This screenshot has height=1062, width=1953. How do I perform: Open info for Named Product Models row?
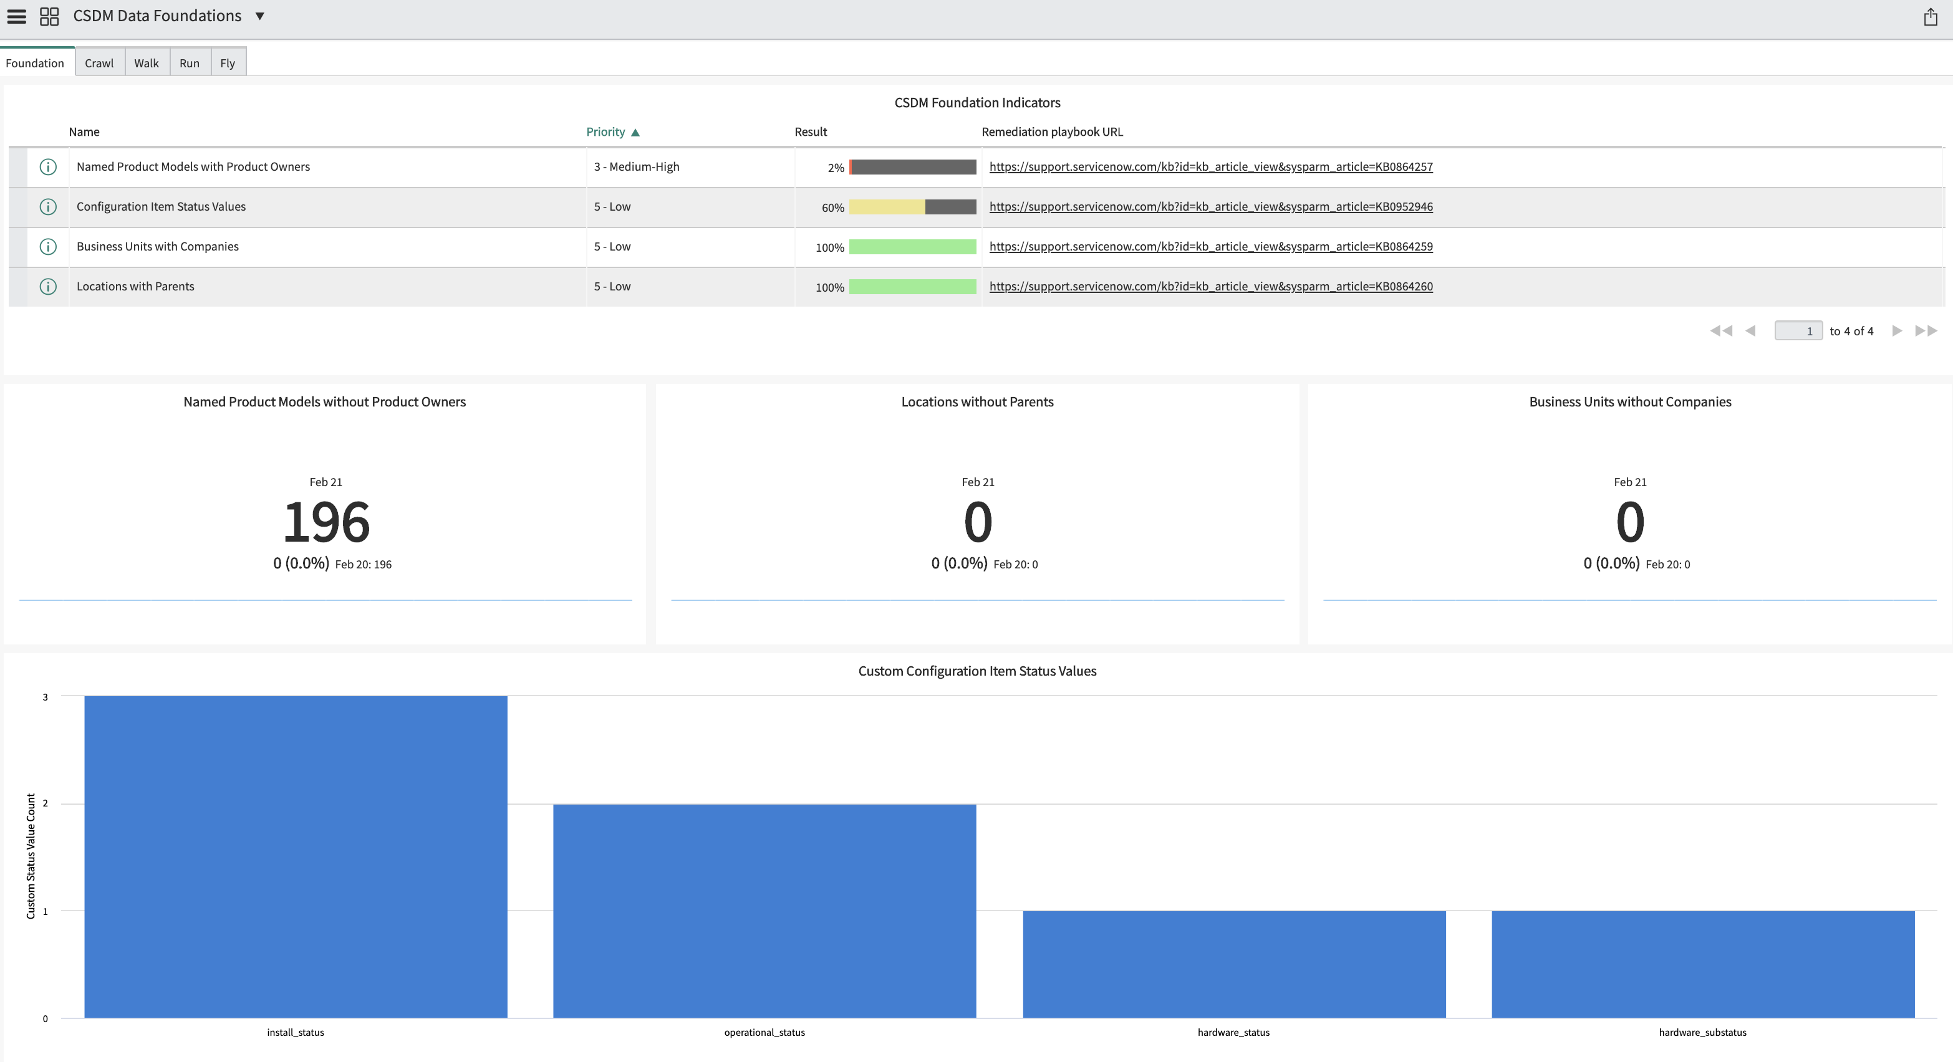point(48,166)
